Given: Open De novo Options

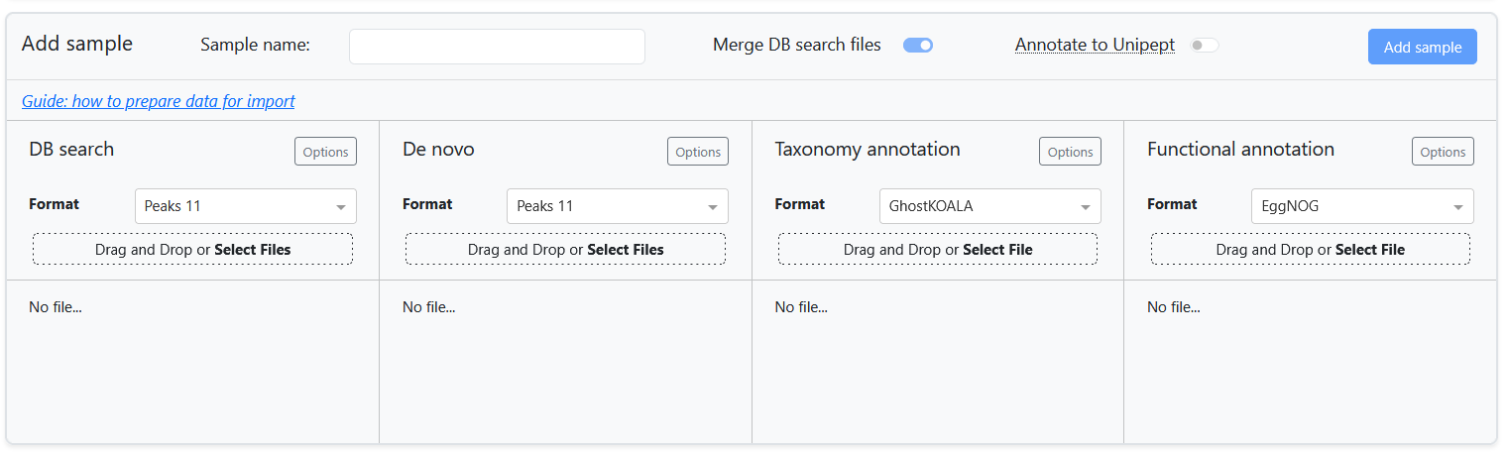Looking at the screenshot, I should [698, 152].
